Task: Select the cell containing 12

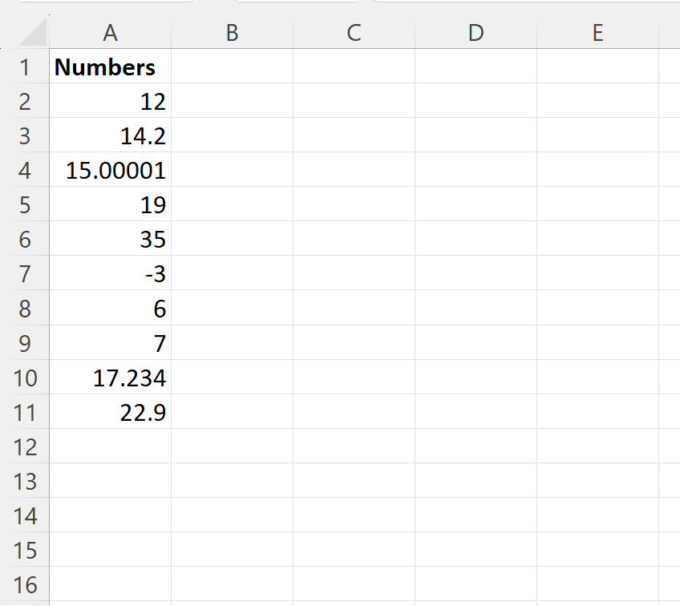Action: point(110,101)
